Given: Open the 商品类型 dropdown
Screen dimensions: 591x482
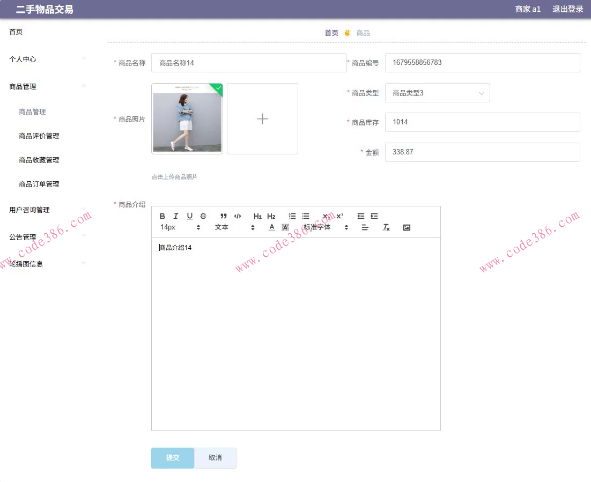Looking at the screenshot, I should pos(437,92).
